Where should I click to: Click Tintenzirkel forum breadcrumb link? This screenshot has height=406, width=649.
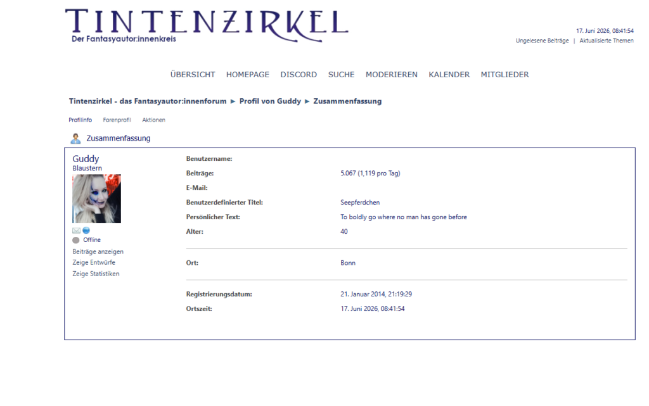pyautogui.click(x=148, y=101)
